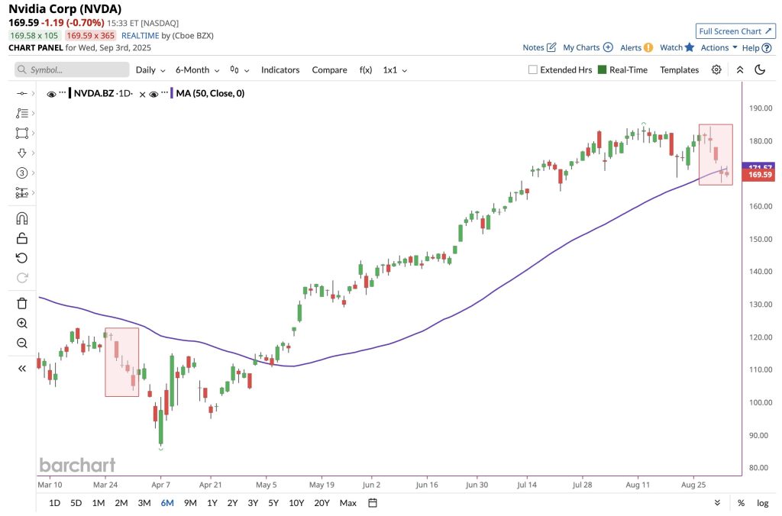Open the Daily interval dropdown
Screen dimensions: 782x516
[150, 69]
